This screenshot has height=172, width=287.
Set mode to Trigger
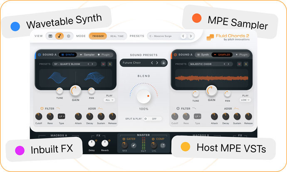[x=98, y=36]
